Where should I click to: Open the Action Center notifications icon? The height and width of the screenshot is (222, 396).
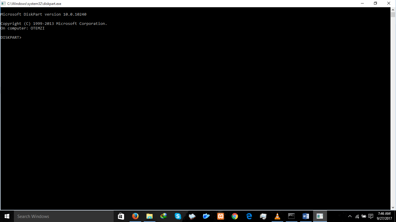(371, 216)
